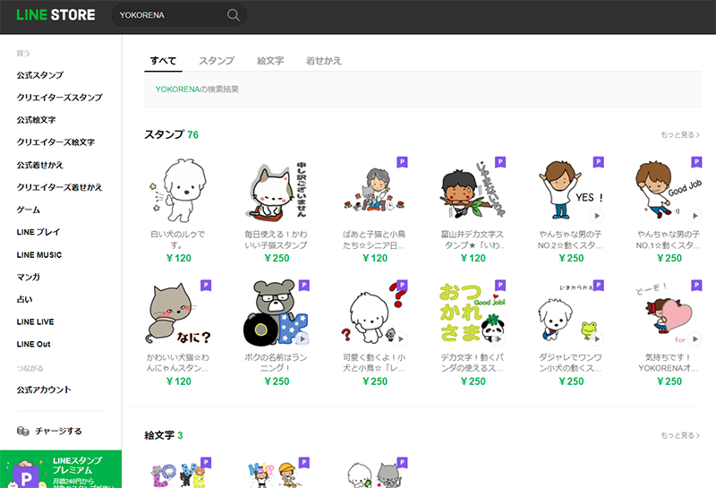Click the coin charge icon in sidebar

[x=22, y=431]
